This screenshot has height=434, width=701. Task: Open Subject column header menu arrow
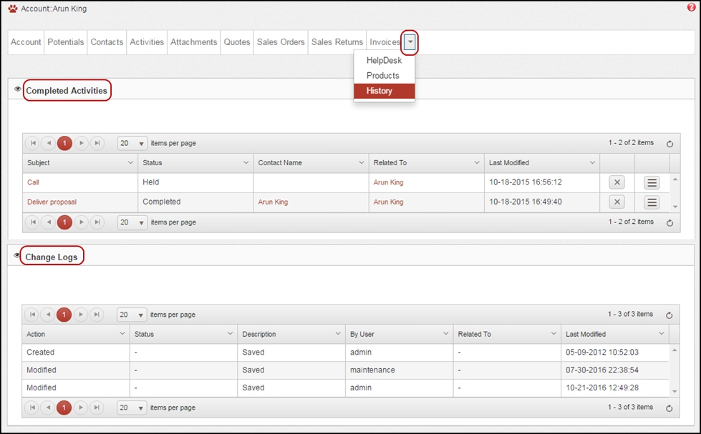(x=130, y=162)
